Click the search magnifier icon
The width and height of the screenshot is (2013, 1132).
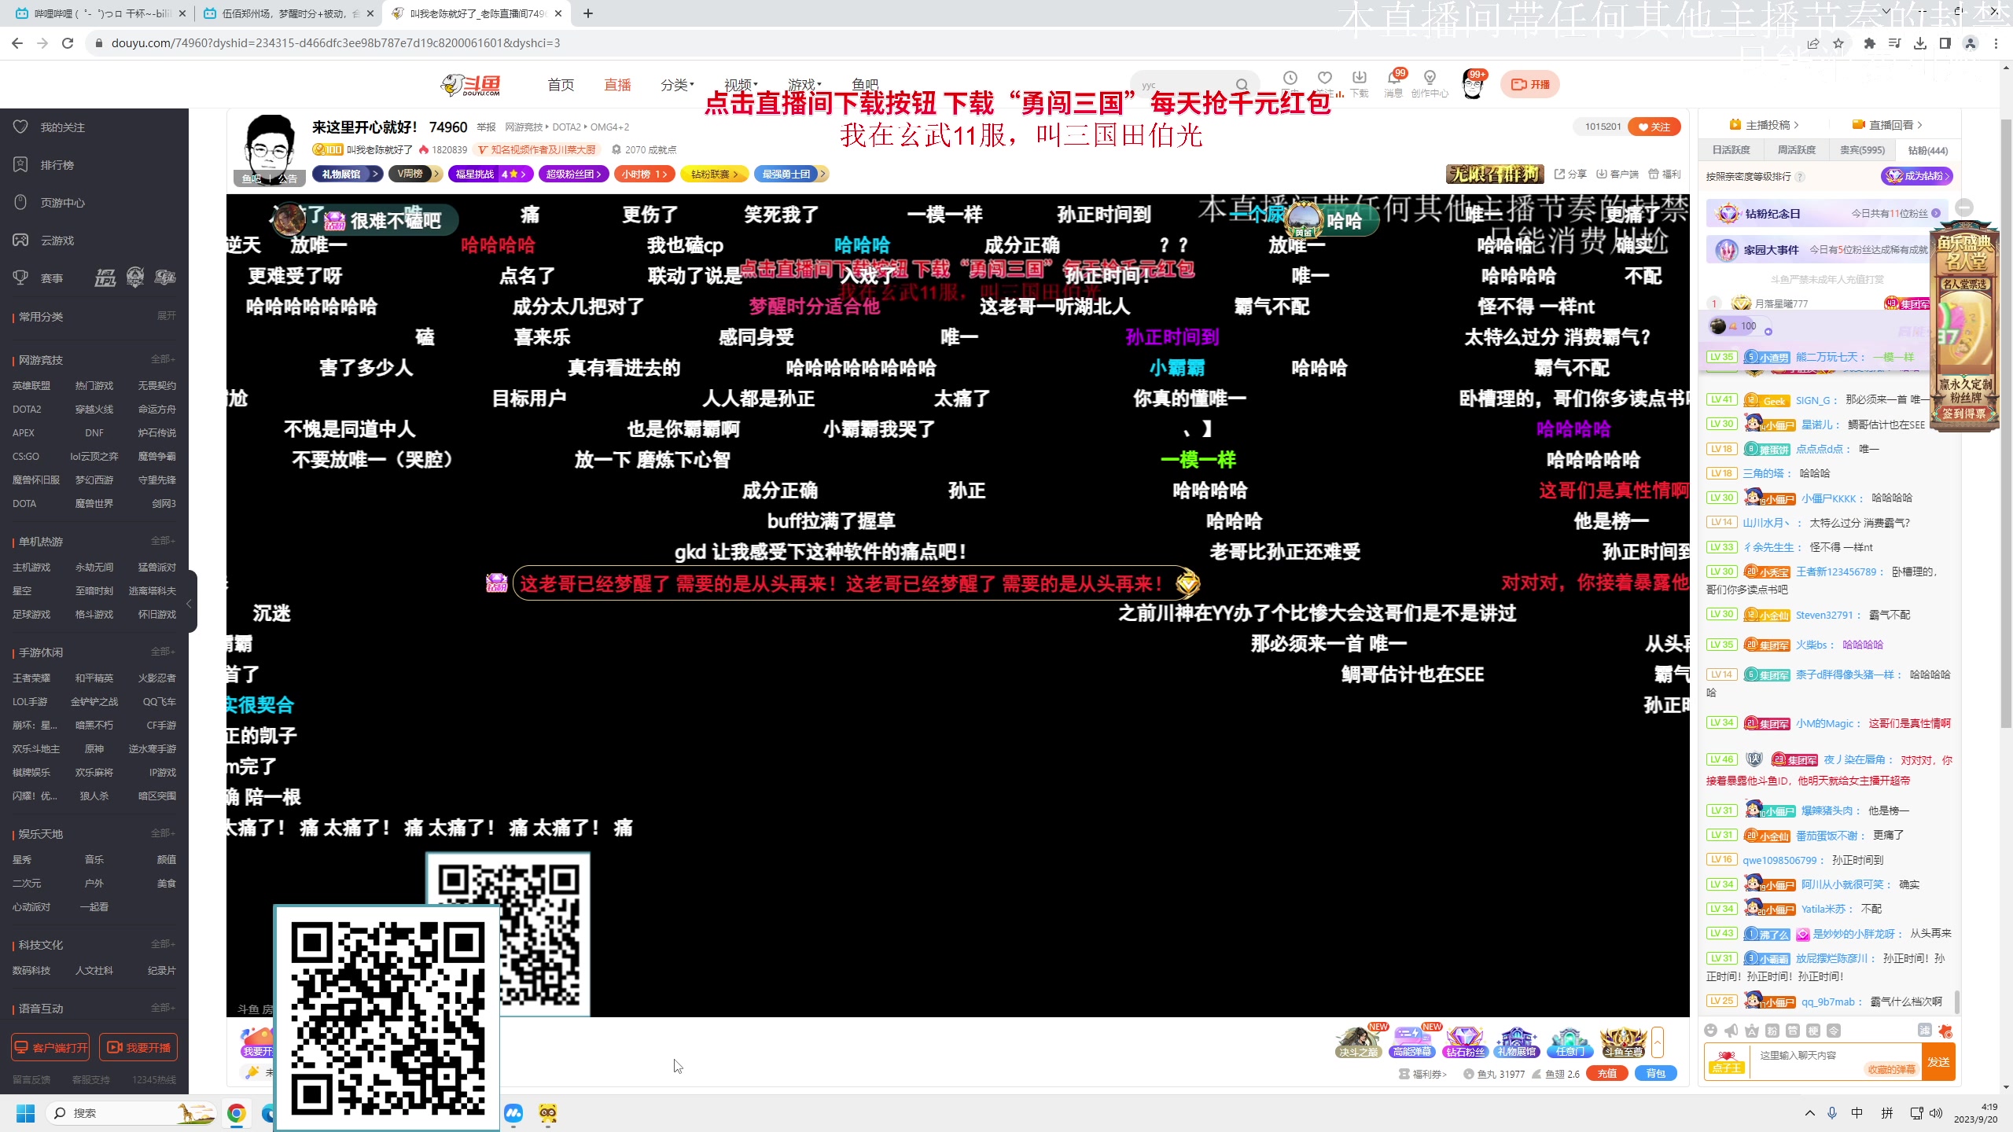pyautogui.click(x=1241, y=85)
